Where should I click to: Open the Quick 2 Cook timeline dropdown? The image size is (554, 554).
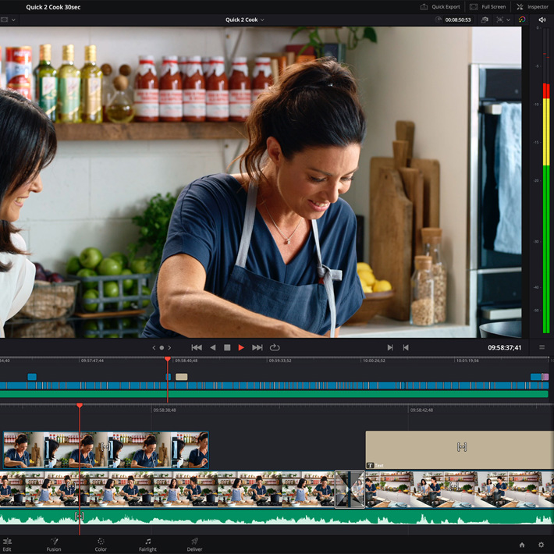point(245,20)
